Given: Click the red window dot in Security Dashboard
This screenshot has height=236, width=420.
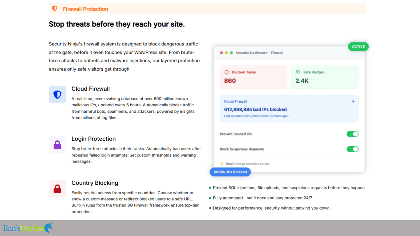Looking at the screenshot, I should pyautogui.click(x=221, y=53).
